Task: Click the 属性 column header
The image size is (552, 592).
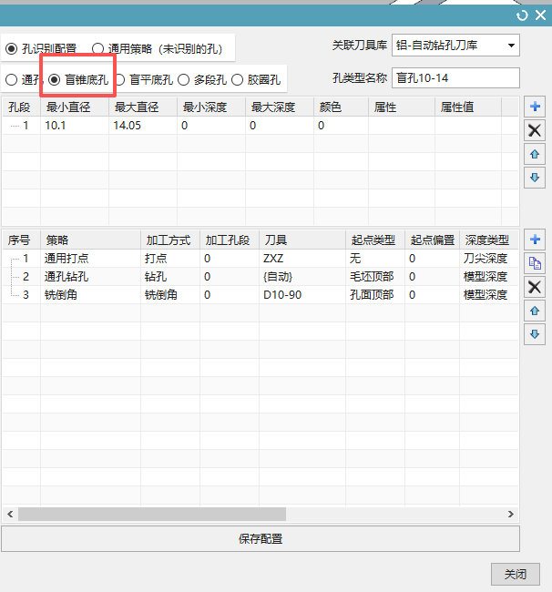Action: pos(402,107)
